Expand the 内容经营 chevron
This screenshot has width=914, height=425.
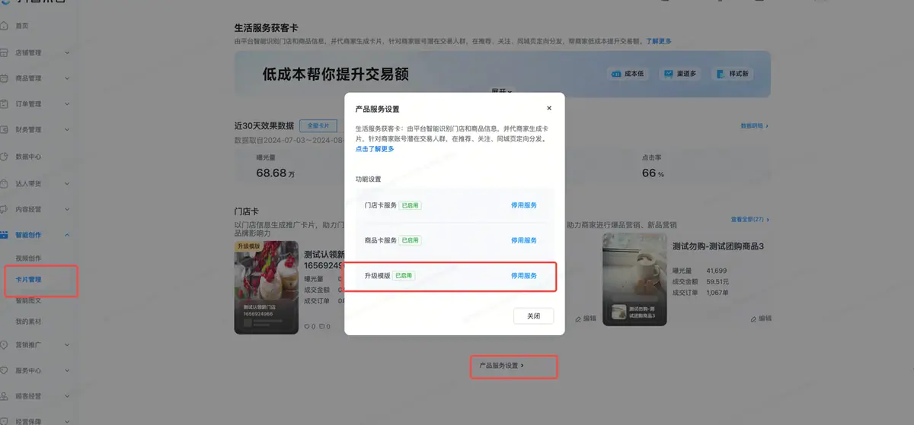click(67, 209)
